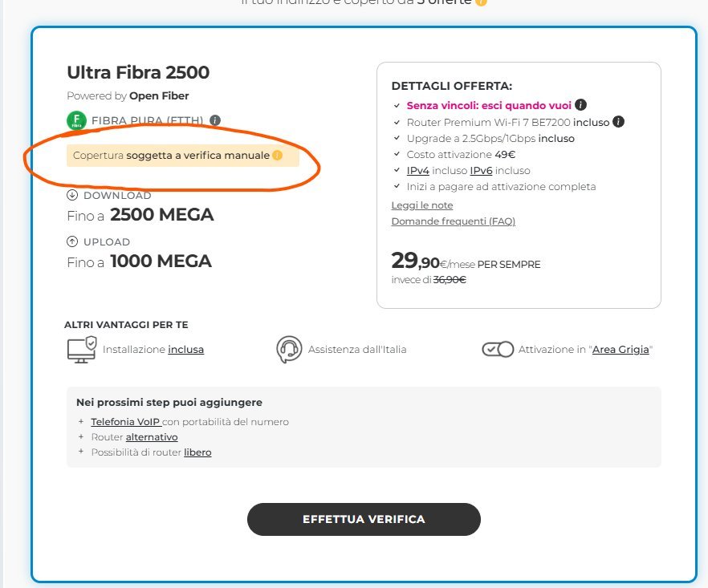Click the monitor shield installation icon
The width and height of the screenshot is (708, 588).
(x=81, y=350)
